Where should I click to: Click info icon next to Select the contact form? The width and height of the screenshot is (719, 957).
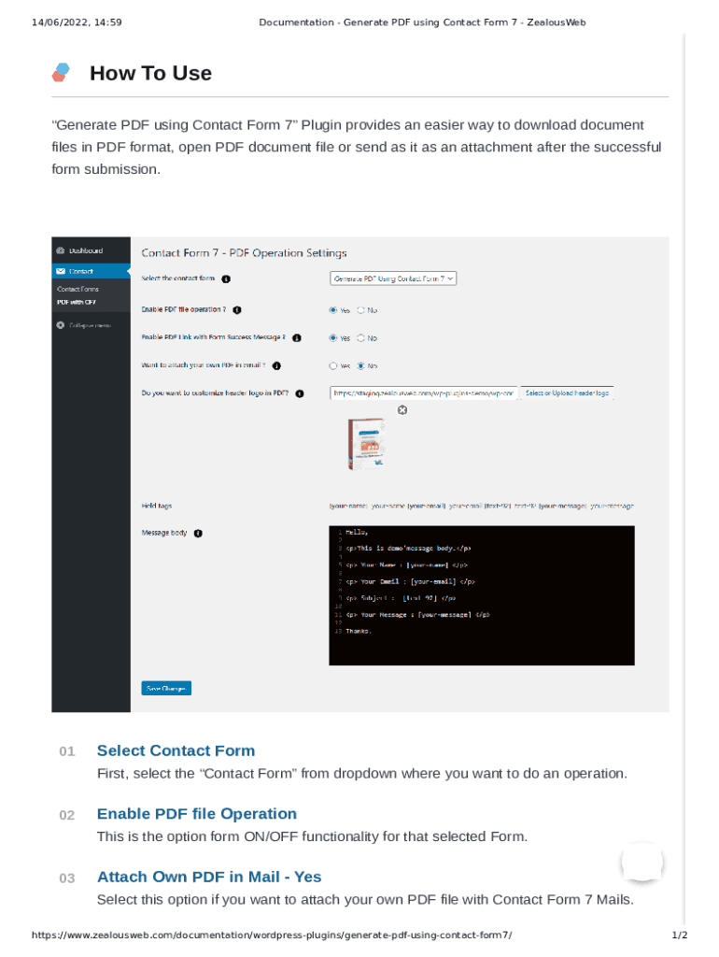[226, 279]
